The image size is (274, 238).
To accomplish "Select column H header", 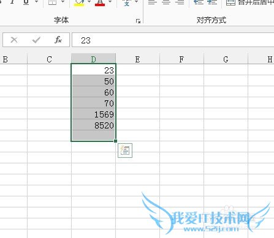I will 261,59.
